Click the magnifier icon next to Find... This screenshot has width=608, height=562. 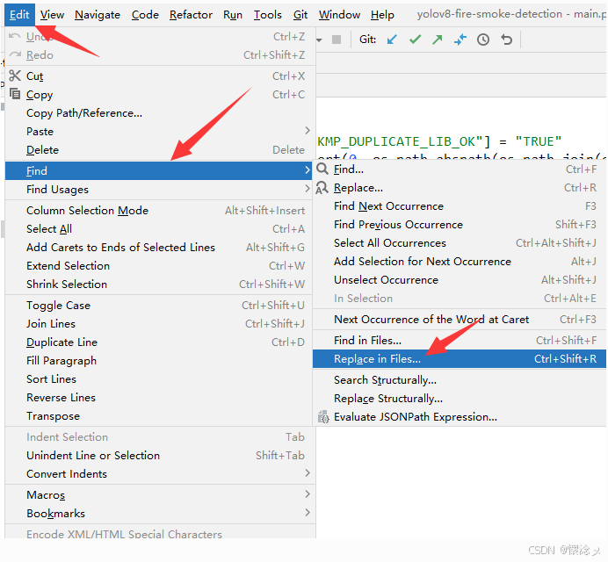pos(322,169)
